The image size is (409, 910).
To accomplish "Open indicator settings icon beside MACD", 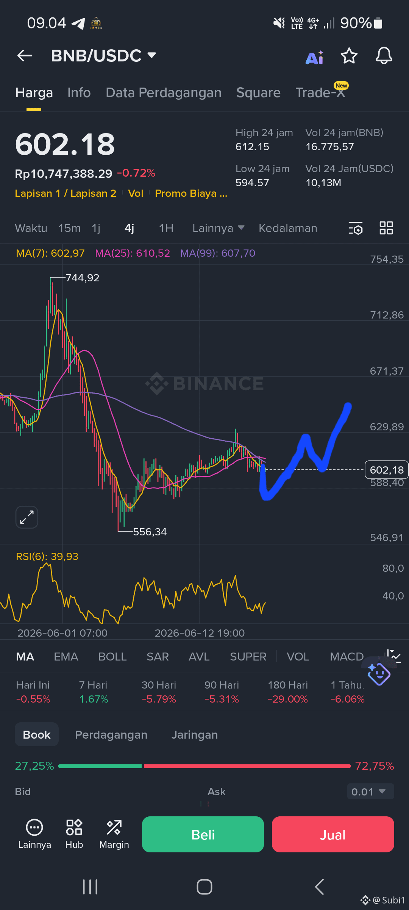I will tap(394, 656).
